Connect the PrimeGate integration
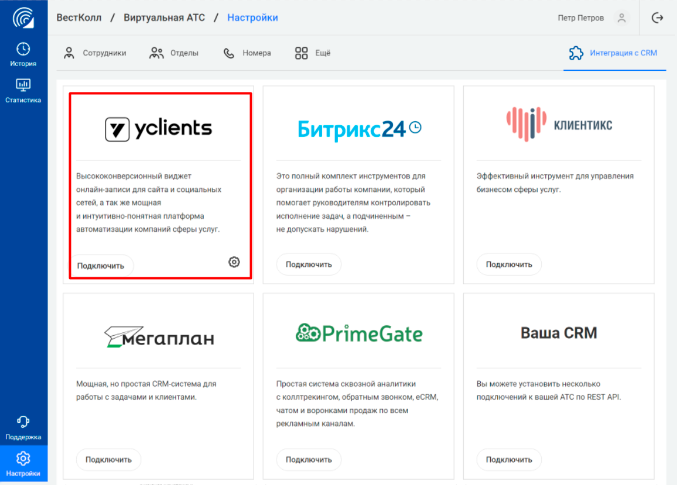 309,459
